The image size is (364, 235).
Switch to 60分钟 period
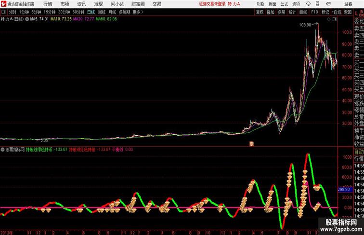[x=78, y=12]
